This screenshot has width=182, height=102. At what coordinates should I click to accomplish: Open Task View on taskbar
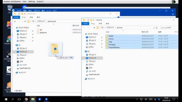pos(19,99)
